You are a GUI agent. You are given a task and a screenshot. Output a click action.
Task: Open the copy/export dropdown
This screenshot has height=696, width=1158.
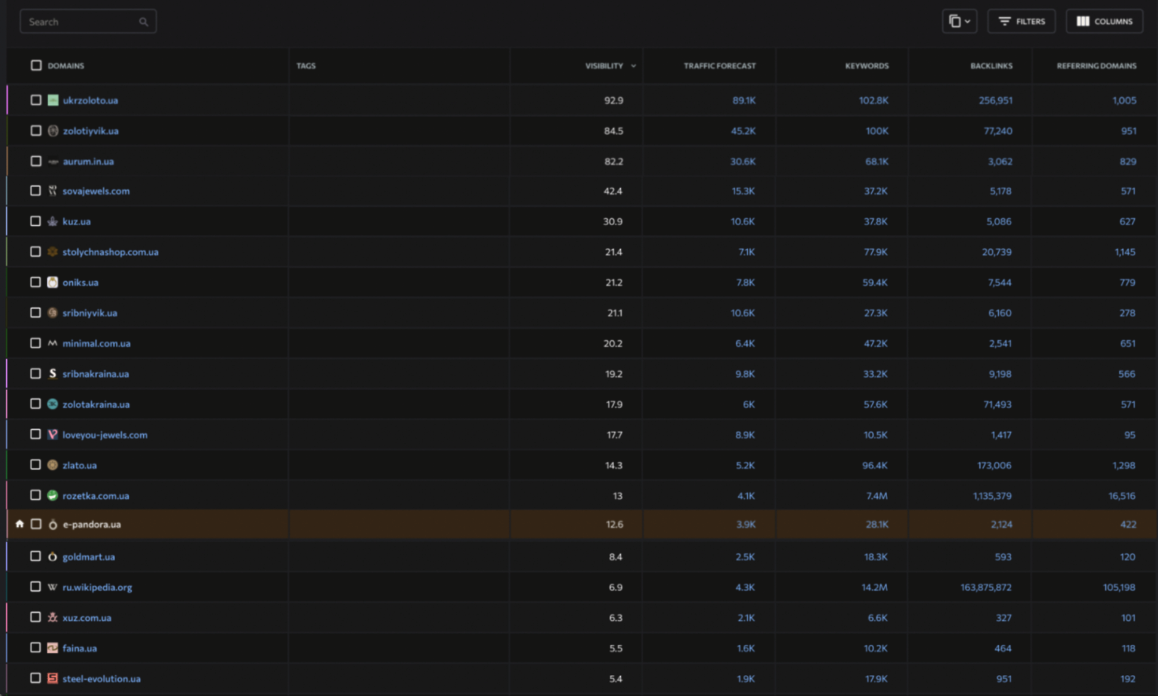click(x=959, y=21)
